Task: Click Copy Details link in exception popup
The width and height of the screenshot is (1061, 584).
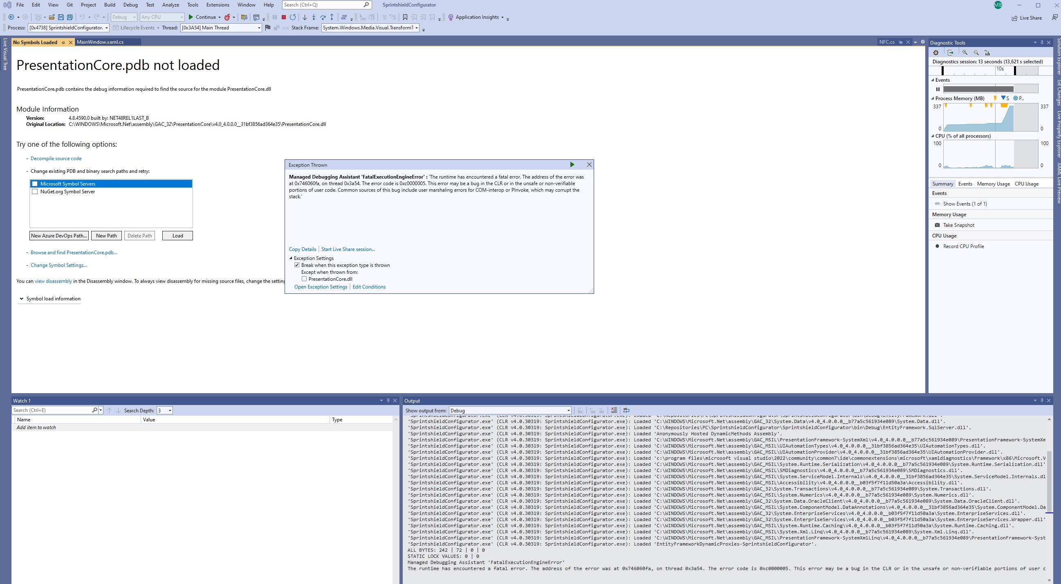Action: coord(302,249)
